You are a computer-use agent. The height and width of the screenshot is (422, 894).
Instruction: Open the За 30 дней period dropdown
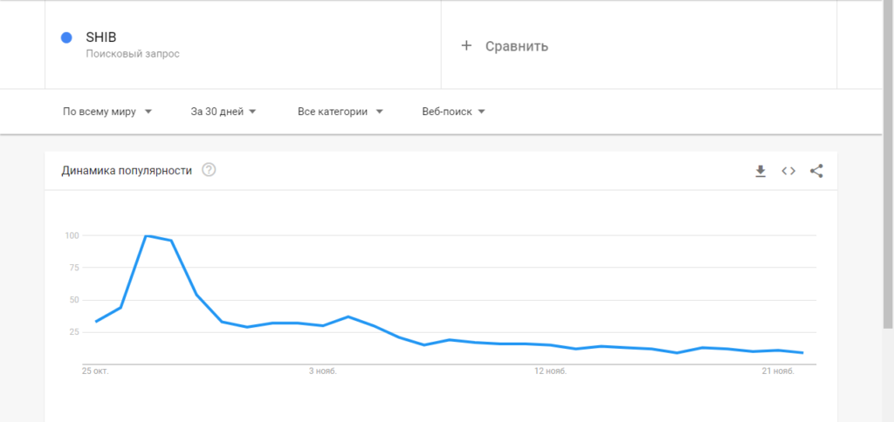pyautogui.click(x=223, y=112)
